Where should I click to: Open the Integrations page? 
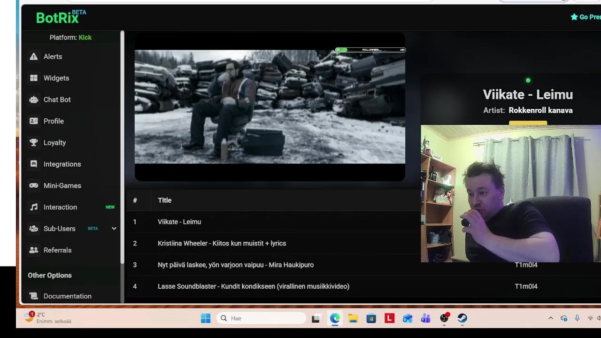pyautogui.click(x=62, y=164)
